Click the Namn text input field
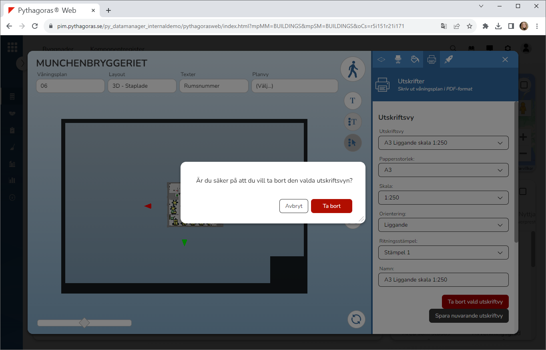546x350 pixels. click(x=443, y=280)
